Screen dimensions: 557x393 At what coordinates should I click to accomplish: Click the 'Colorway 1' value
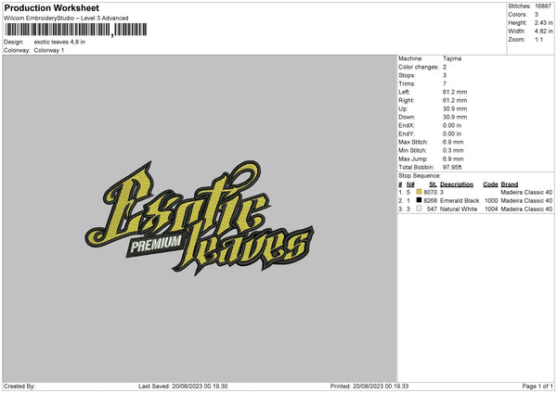point(49,50)
